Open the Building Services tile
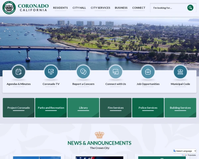 180,108
